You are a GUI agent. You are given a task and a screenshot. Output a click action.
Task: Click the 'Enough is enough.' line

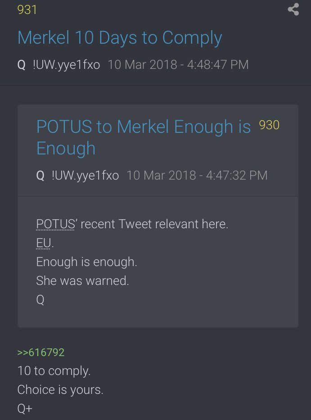(x=86, y=262)
